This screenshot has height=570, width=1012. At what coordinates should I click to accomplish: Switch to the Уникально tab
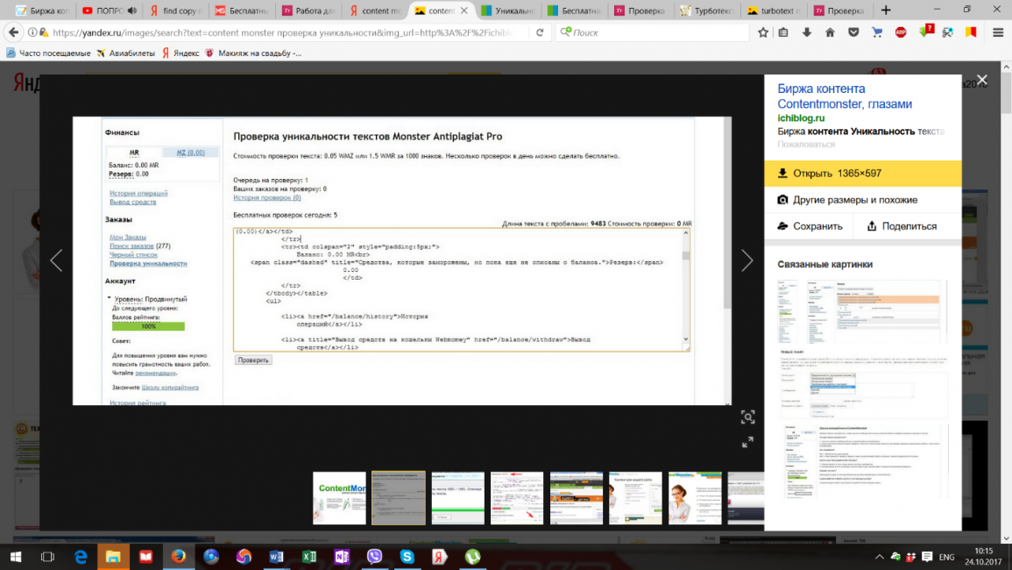pyautogui.click(x=508, y=11)
